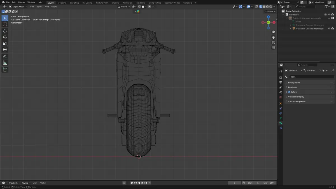Click the pin icon in Properties header

[x=333, y=71]
